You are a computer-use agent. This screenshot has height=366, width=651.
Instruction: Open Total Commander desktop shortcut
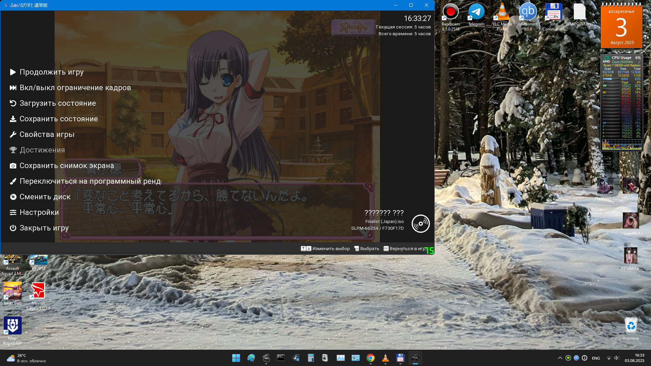554,17
